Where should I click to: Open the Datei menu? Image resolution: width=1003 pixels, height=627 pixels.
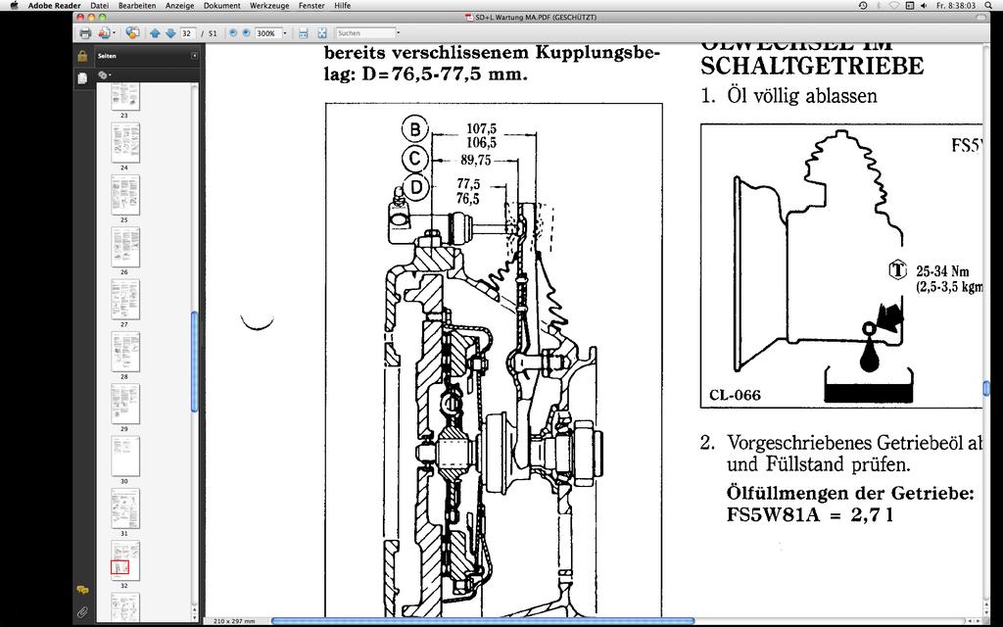(x=99, y=5)
